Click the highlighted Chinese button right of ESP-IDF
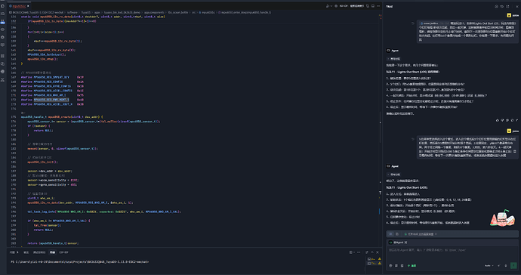 pos(357,6)
